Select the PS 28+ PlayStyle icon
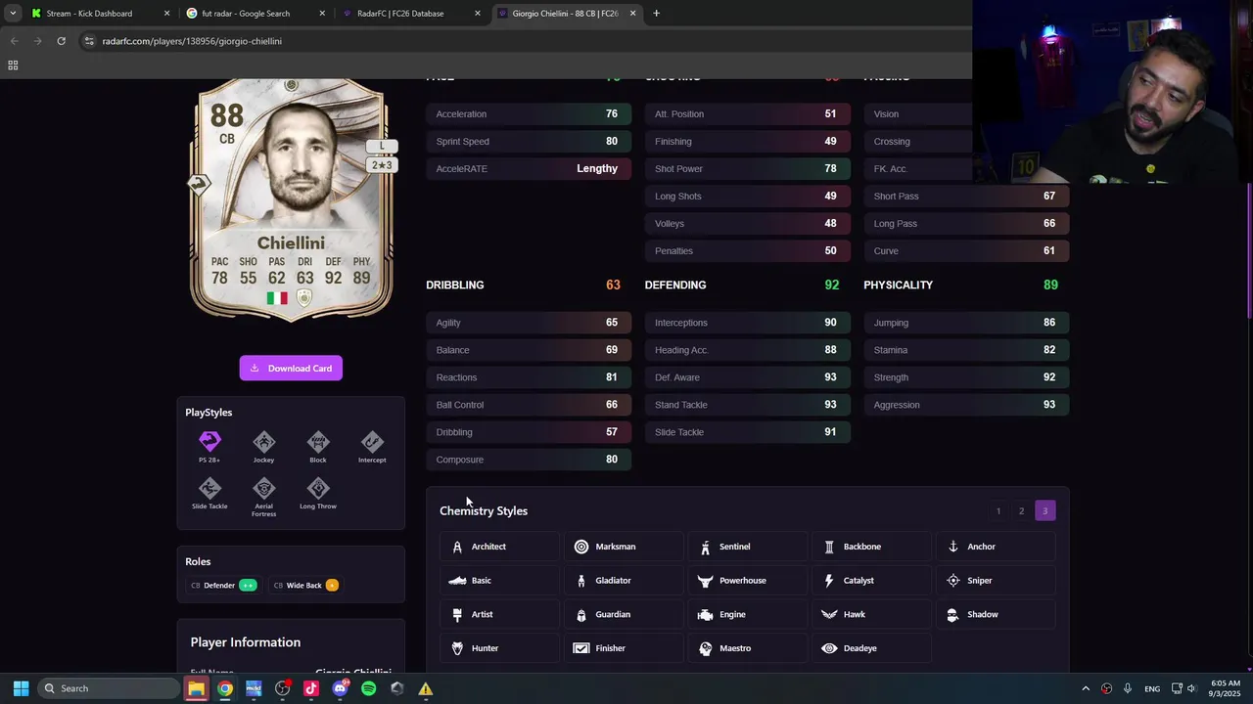Viewport: 1253px width, 704px height. click(x=209, y=442)
